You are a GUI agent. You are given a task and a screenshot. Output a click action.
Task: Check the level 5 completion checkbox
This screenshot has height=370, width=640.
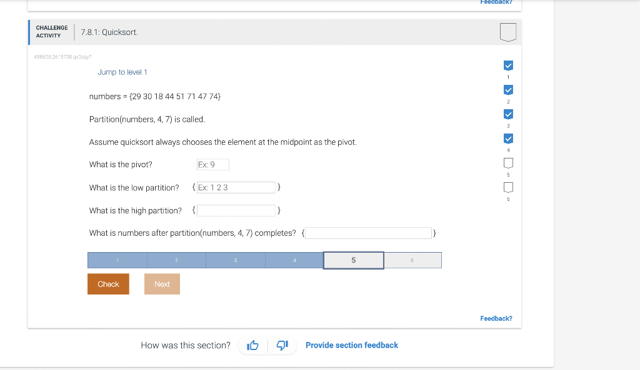(x=508, y=162)
